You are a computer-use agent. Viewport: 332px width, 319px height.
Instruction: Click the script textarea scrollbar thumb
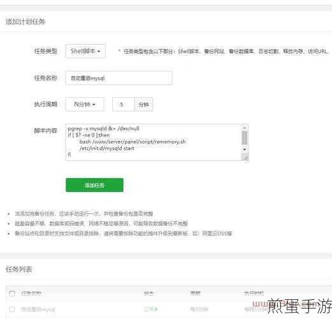(245, 138)
